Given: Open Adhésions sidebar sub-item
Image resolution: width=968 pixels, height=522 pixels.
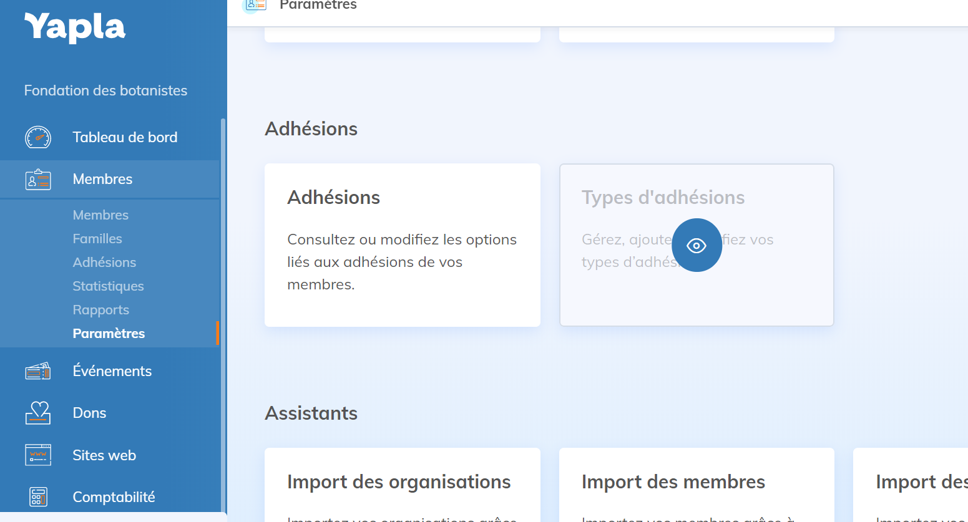Looking at the screenshot, I should 104,263.
